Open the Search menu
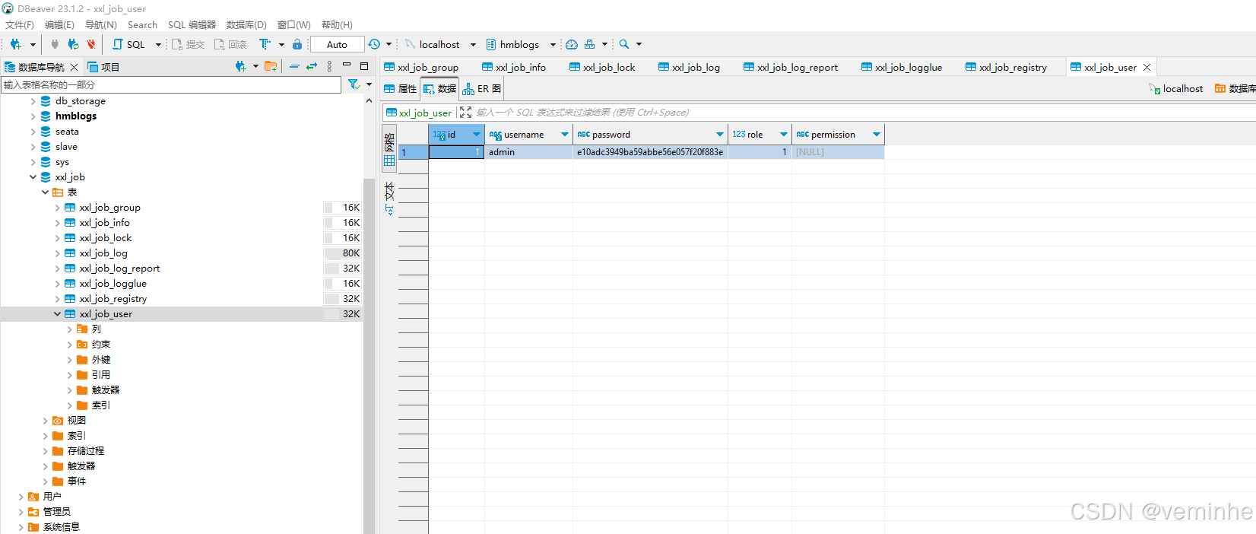The image size is (1256, 534). coord(142,24)
